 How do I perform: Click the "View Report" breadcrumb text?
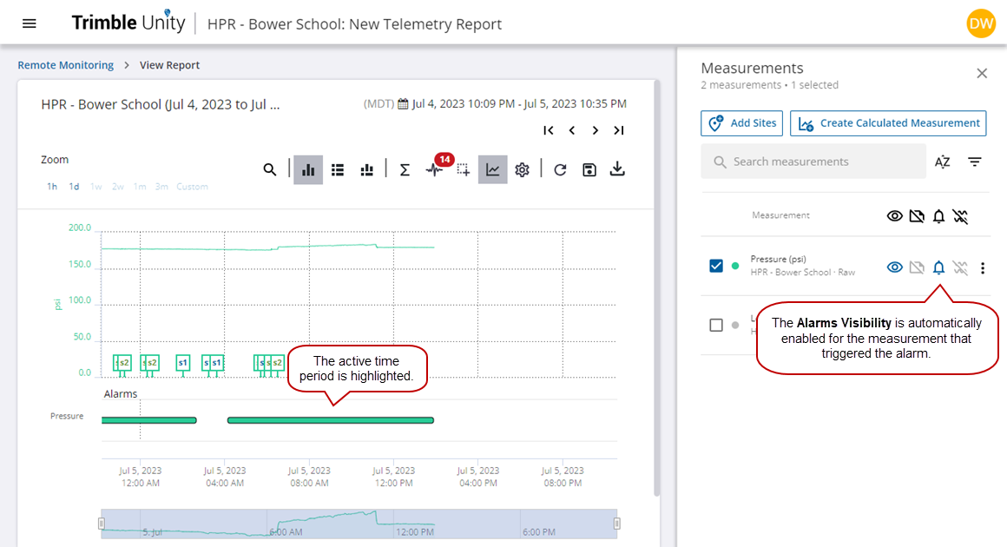coord(169,65)
